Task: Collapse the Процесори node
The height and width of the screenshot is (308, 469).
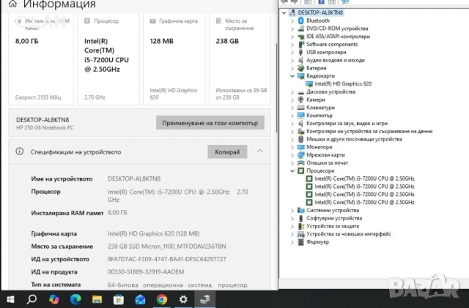Action: pos(292,171)
